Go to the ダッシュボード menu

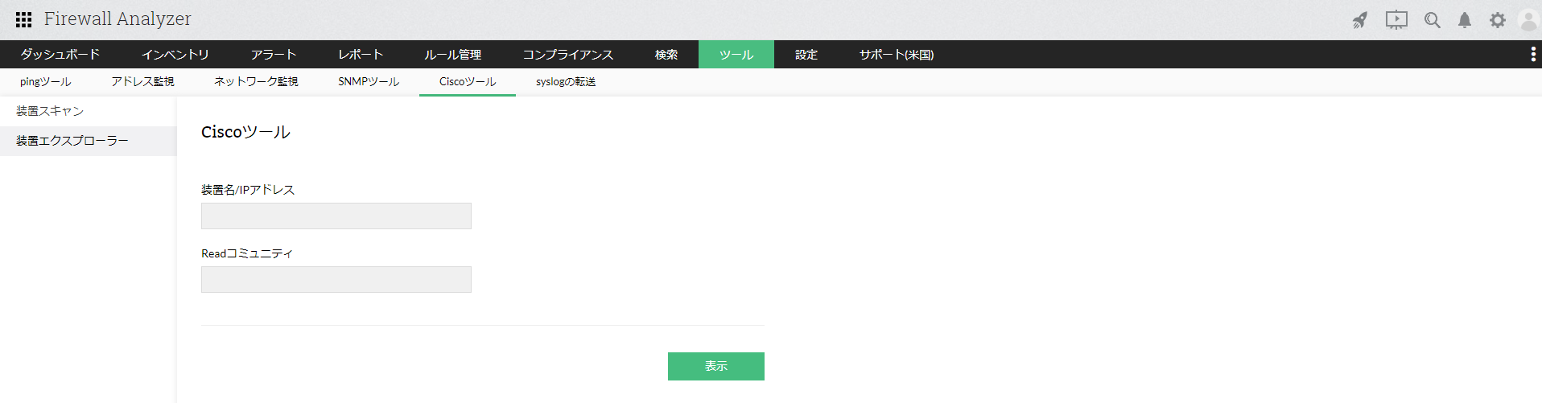click(60, 55)
